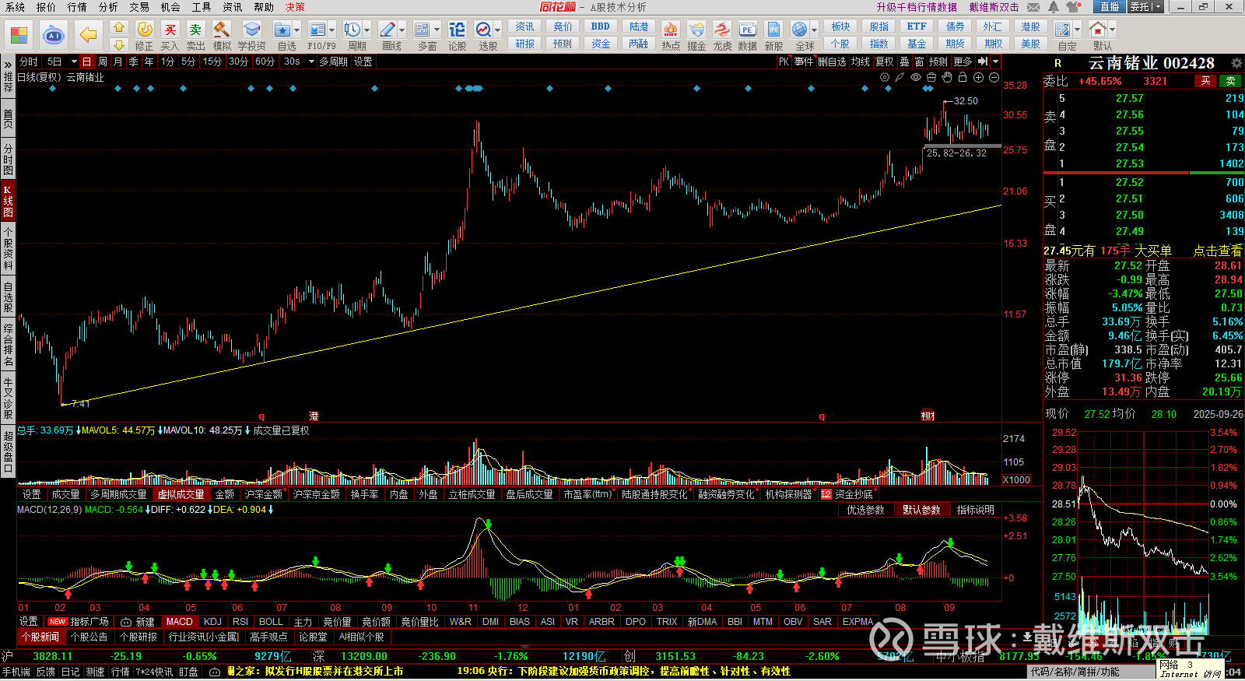Image resolution: width=1245 pixels, height=681 pixels.
Task: Select the 周 weekly period
Action: pos(103,61)
